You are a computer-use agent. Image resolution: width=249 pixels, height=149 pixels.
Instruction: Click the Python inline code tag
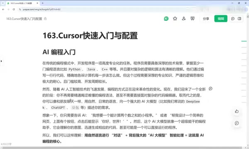point(74,70)
